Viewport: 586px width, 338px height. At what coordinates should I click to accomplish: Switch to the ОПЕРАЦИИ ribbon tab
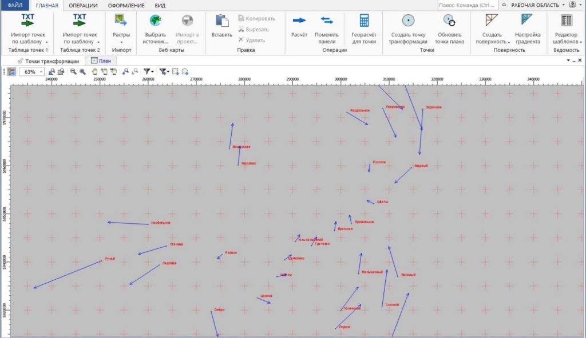click(x=82, y=5)
